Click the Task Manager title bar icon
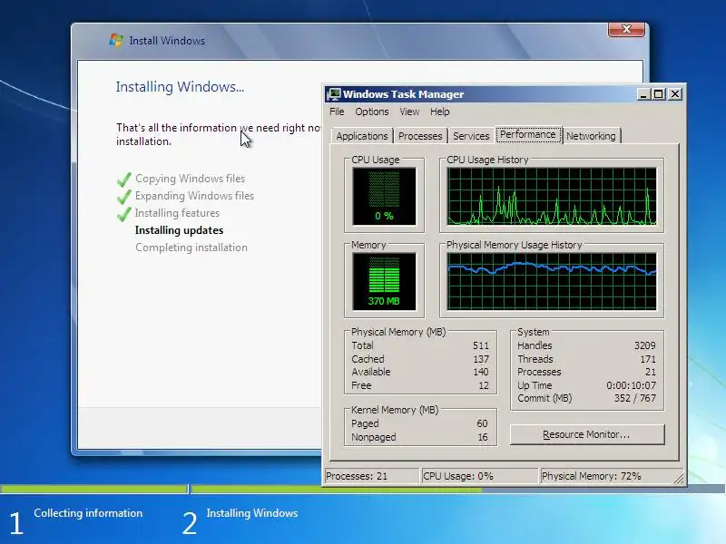The width and height of the screenshot is (726, 544). point(333,94)
